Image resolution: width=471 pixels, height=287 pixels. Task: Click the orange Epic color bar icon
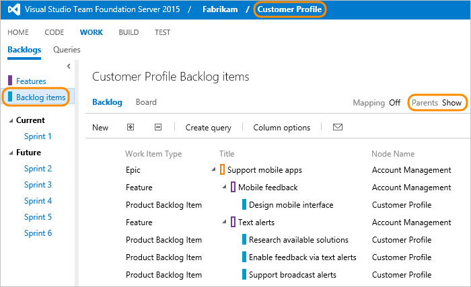coord(222,169)
